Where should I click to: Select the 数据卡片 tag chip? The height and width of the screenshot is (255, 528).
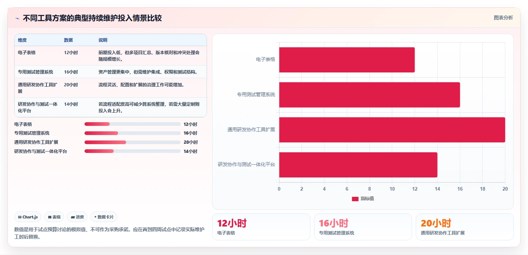104,217
